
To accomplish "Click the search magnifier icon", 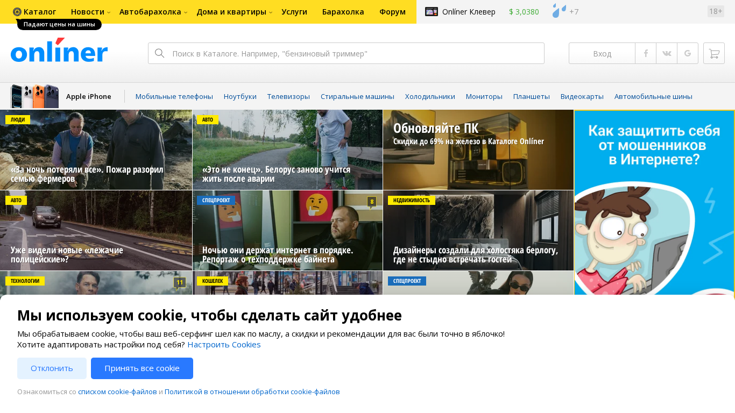I will click(x=159, y=53).
